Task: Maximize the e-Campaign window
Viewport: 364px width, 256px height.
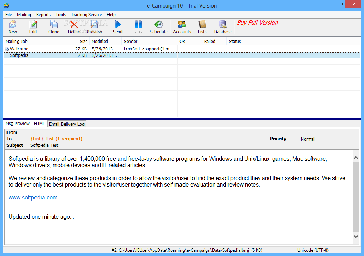Action: click(x=341, y=4)
